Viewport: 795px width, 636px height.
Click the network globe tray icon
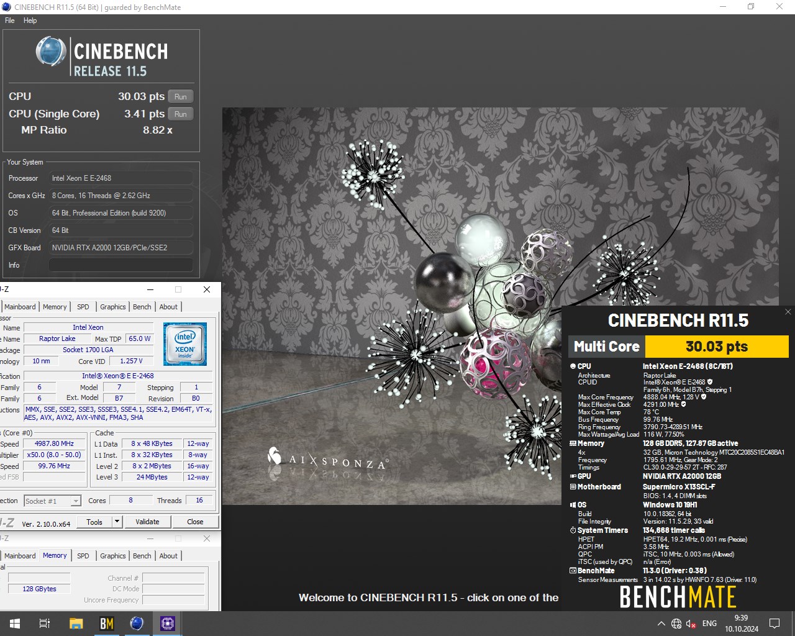[x=676, y=624]
